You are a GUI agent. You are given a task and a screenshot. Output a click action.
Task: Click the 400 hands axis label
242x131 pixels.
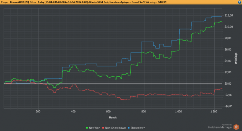(73, 111)
